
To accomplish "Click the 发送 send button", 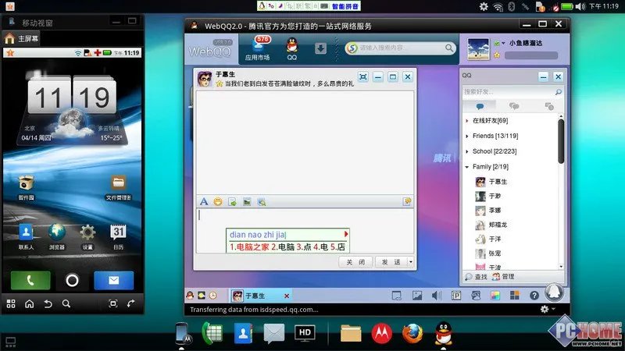I will point(391,262).
